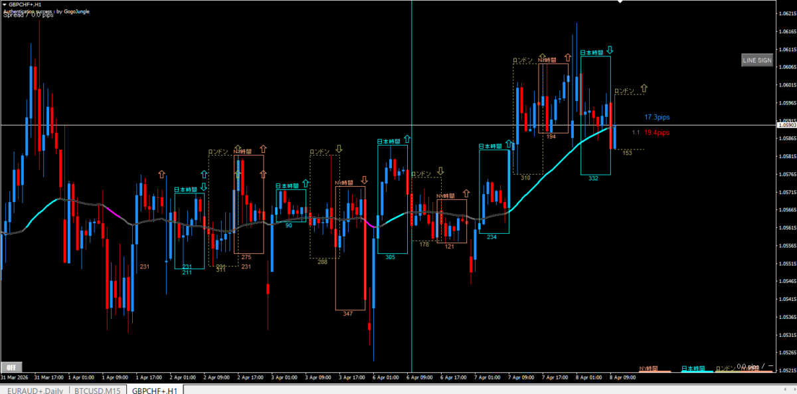
Task: Click the up arrow beside the rightmost ロンドン label
Action: 644,88
